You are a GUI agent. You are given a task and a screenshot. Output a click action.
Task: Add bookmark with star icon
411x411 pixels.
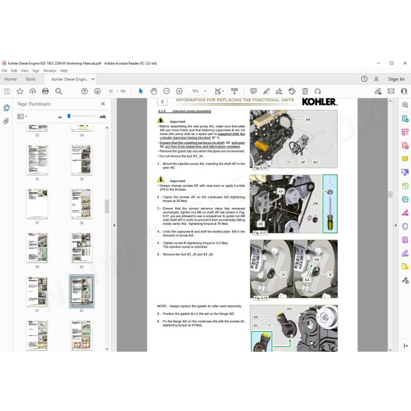coord(20,91)
